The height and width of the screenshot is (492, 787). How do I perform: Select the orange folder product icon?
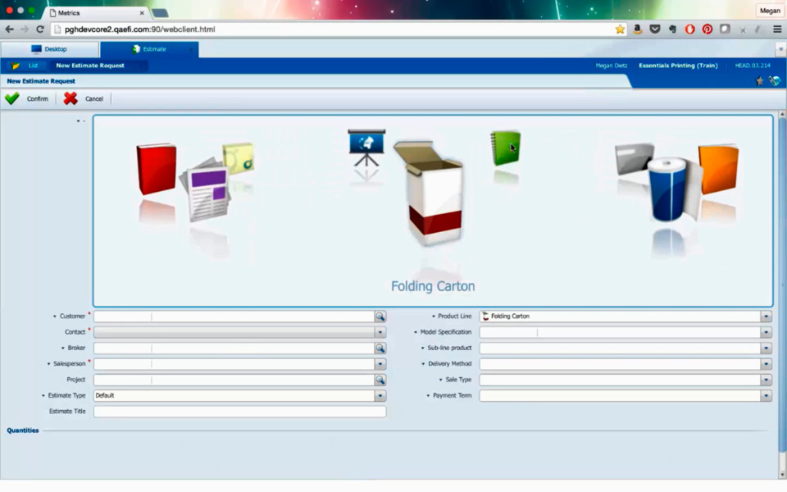[718, 168]
